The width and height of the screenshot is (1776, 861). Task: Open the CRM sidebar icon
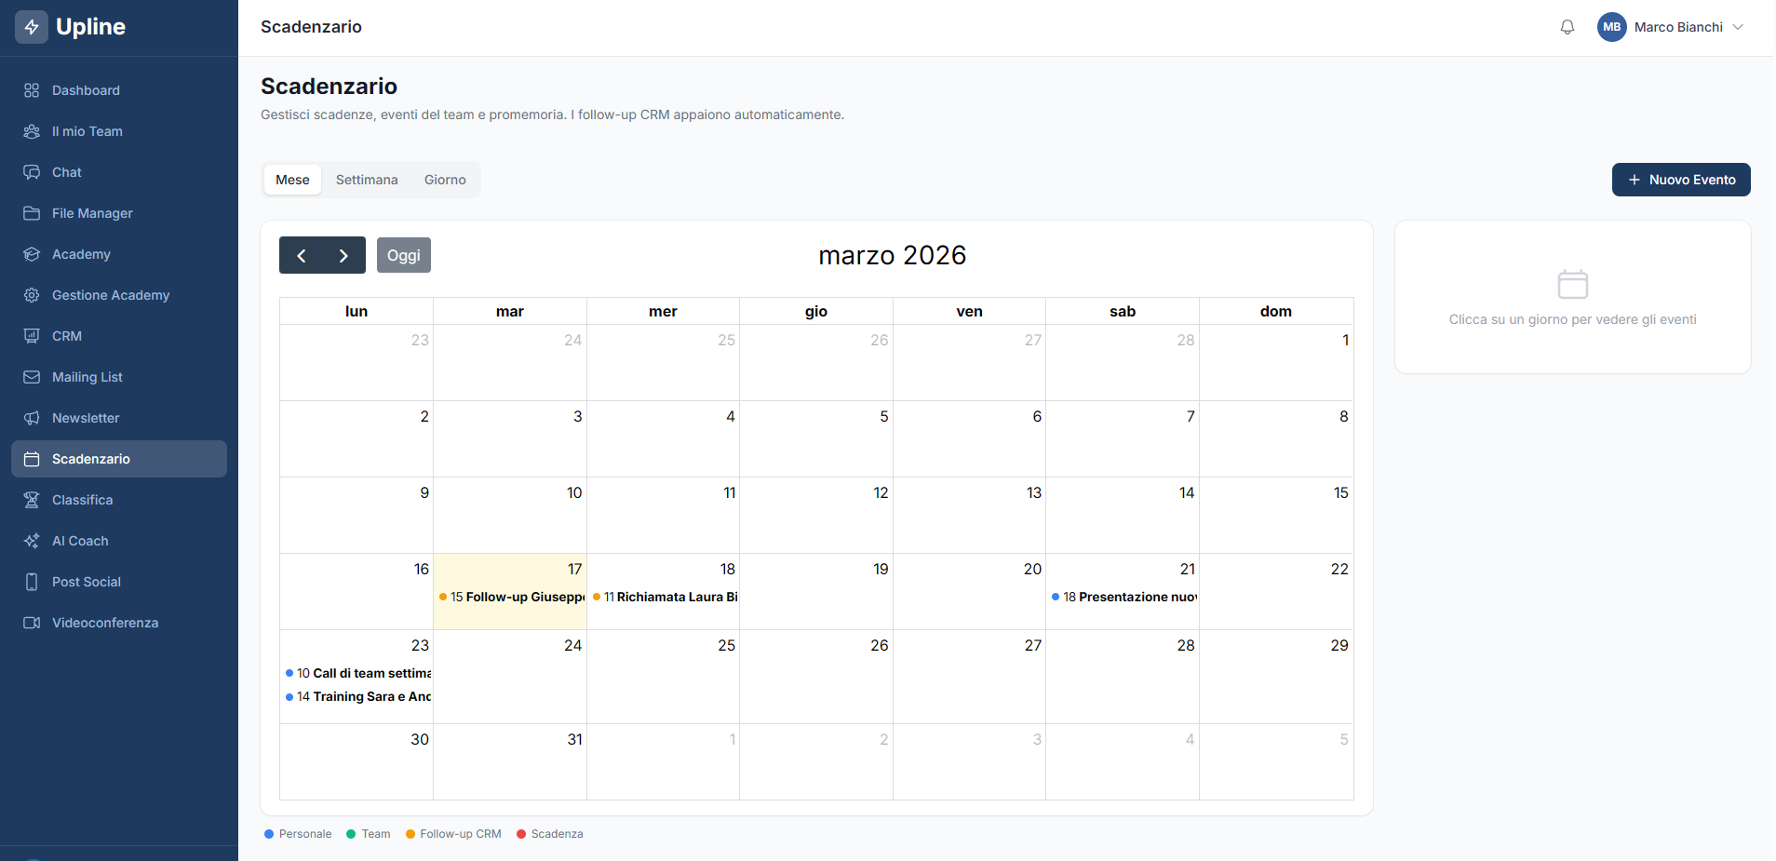[x=32, y=336]
